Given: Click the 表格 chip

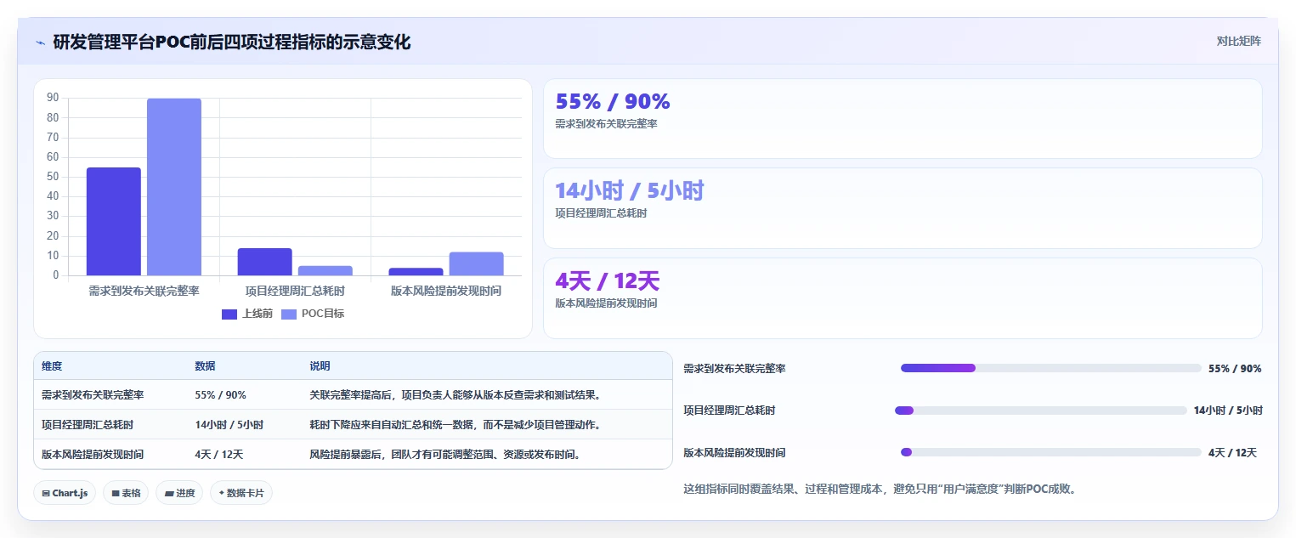Looking at the screenshot, I should 126,493.
